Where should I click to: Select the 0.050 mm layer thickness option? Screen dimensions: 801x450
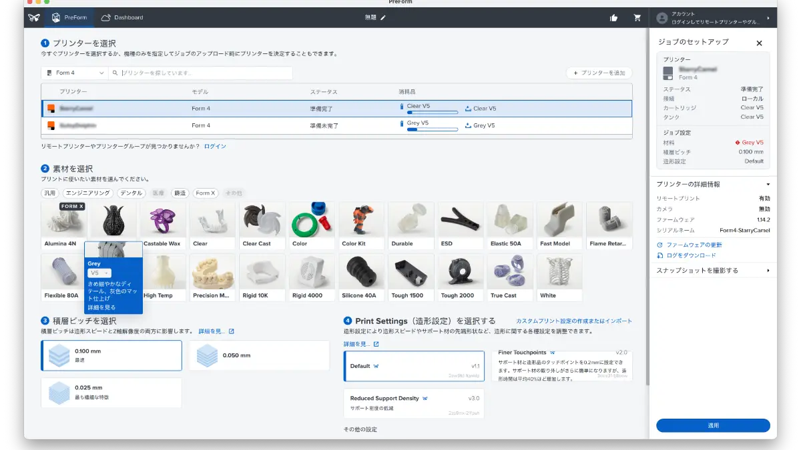tap(259, 355)
